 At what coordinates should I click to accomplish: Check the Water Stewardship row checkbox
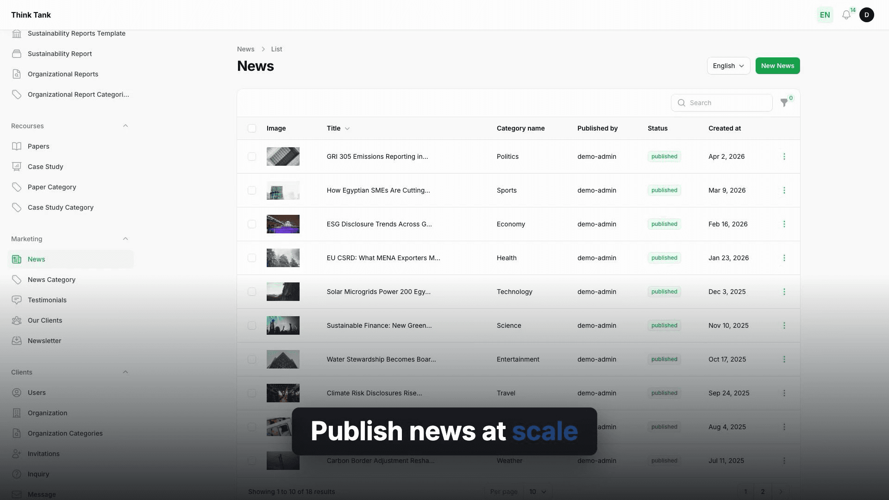click(252, 359)
